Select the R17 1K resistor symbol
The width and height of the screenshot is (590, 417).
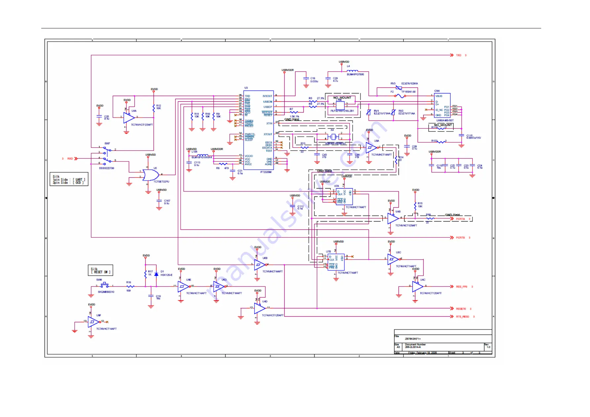coord(146,273)
